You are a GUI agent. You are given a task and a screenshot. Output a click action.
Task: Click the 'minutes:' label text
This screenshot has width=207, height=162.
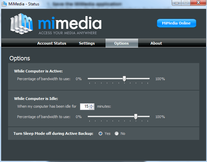(x=104, y=106)
